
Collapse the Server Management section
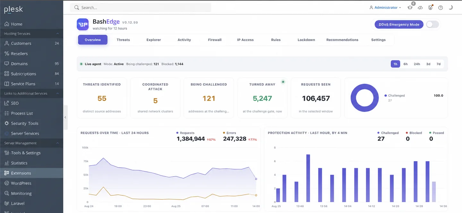(x=57, y=143)
